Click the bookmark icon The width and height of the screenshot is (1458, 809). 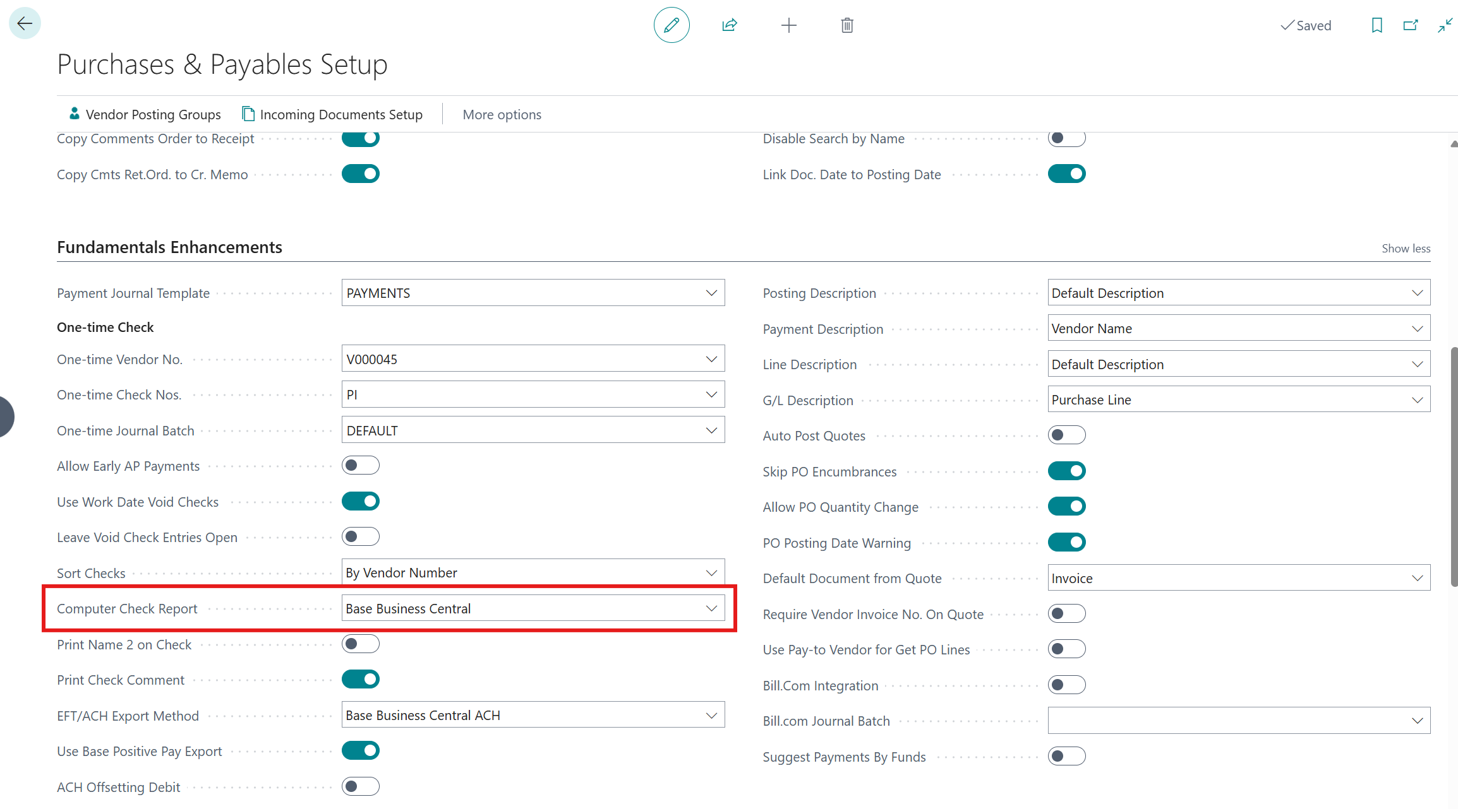1377,25
